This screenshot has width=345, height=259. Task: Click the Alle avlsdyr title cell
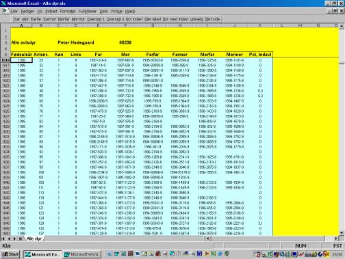tap(23, 42)
